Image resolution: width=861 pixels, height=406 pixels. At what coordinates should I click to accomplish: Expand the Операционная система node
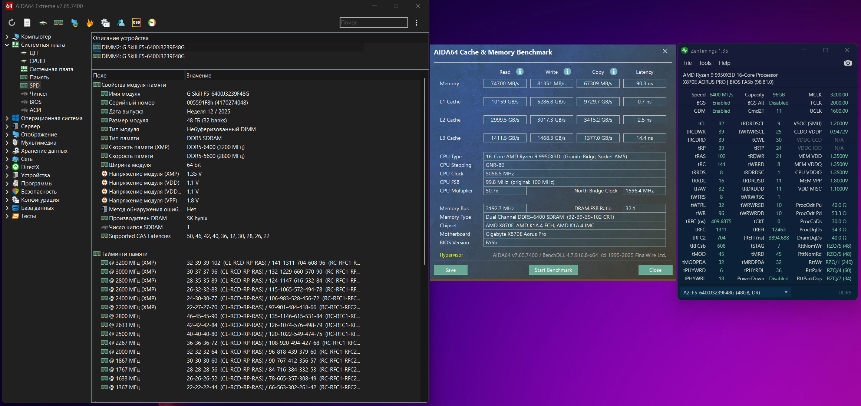coord(7,118)
